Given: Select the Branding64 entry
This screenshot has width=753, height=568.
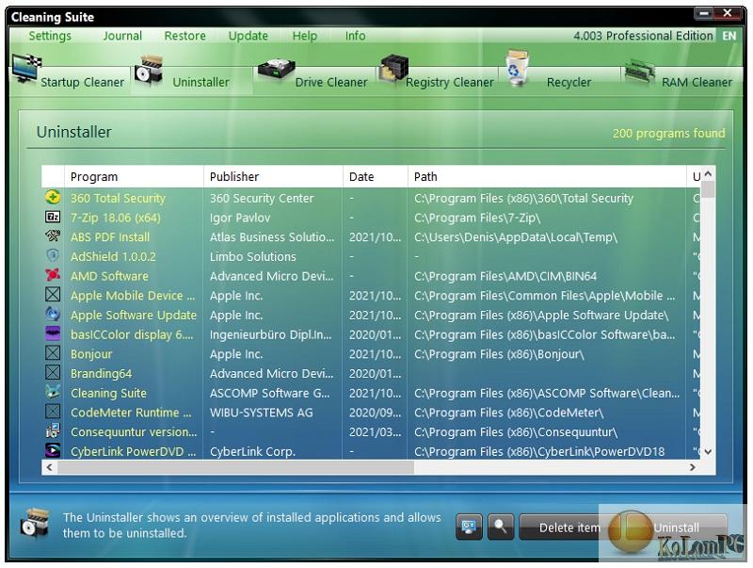Looking at the screenshot, I should 101,373.
